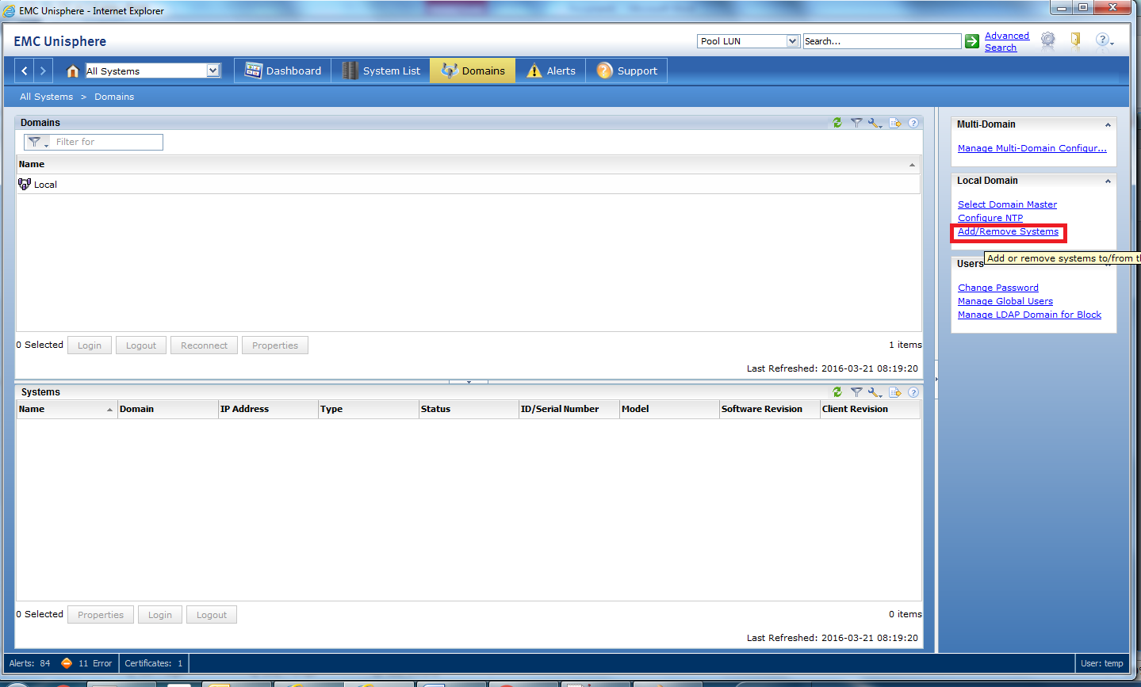The image size is (1141, 687).
Task: Click the Status column header
Action: [x=469, y=409]
